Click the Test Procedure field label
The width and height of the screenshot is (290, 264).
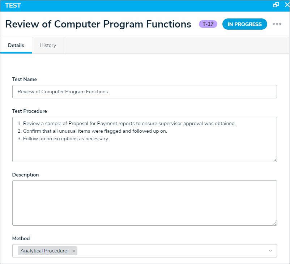click(x=30, y=111)
